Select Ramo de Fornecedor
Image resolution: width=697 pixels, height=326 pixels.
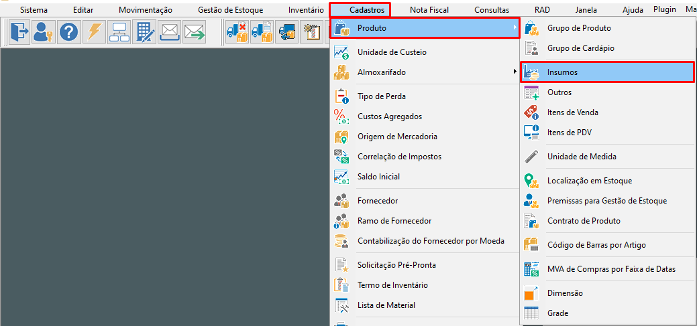pos(425,220)
